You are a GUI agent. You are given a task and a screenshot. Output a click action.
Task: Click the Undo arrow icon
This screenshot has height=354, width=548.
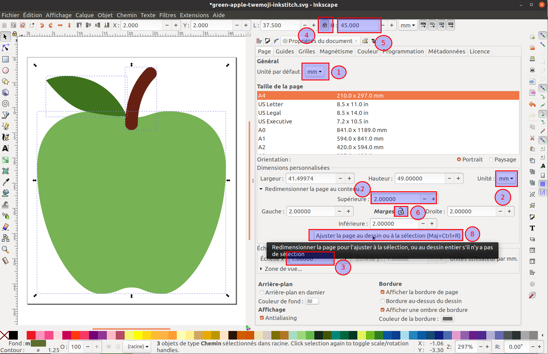532,104
